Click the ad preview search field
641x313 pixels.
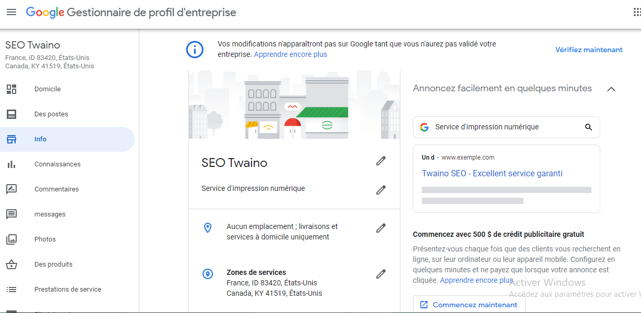tap(506, 127)
